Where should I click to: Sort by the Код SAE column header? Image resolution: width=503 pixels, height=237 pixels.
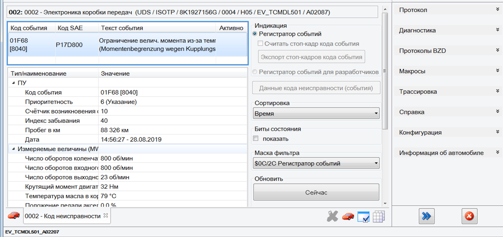(77, 28)
